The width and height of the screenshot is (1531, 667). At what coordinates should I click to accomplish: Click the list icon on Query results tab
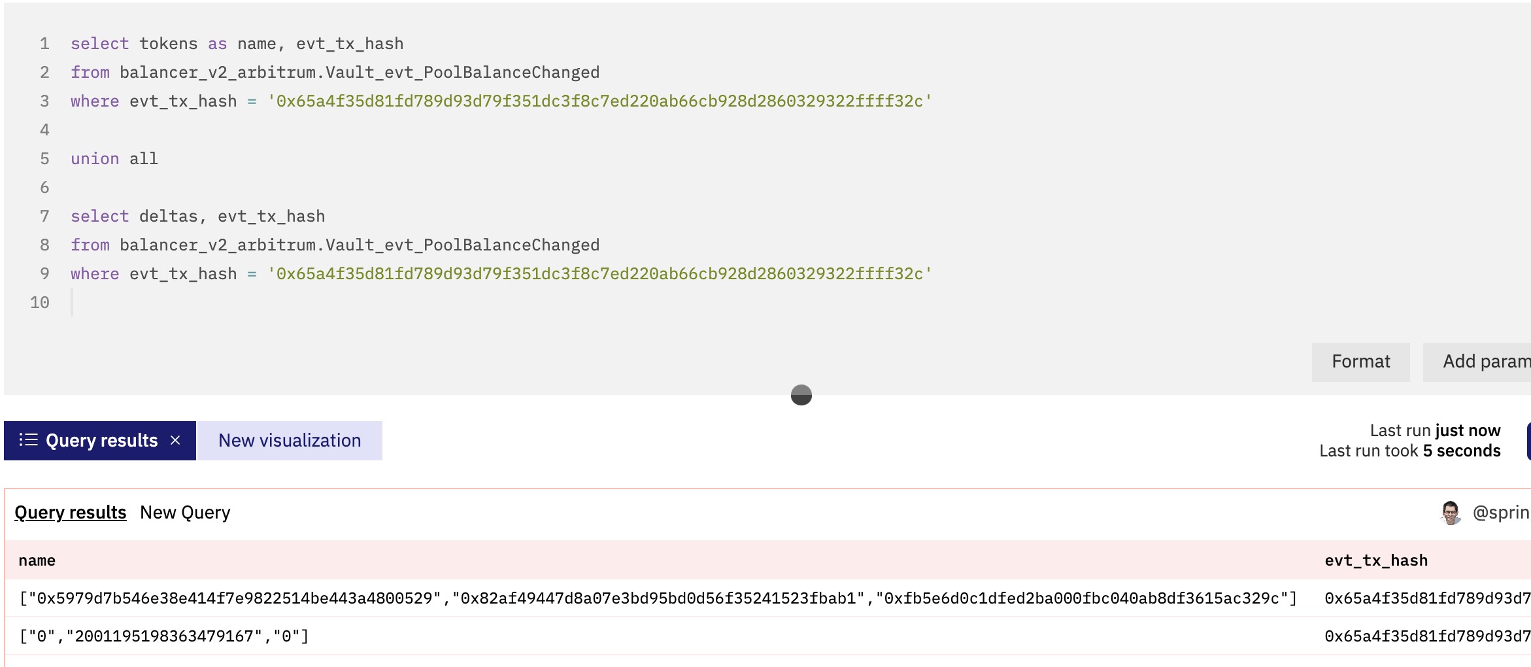28,440
